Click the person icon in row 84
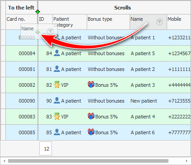The height and width of the screenshot is (165, 191). click(57, 53)
